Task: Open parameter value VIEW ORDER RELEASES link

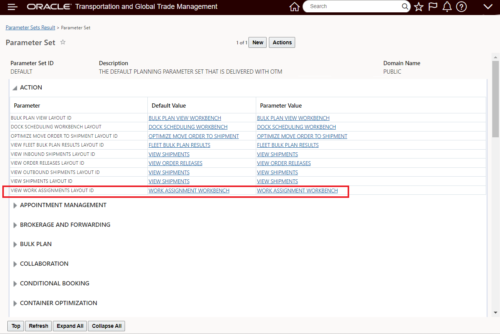Action: point(284,163)
